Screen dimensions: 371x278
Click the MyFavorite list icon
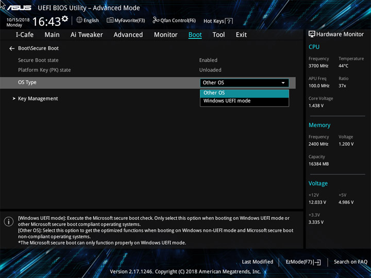coord(110,20)
